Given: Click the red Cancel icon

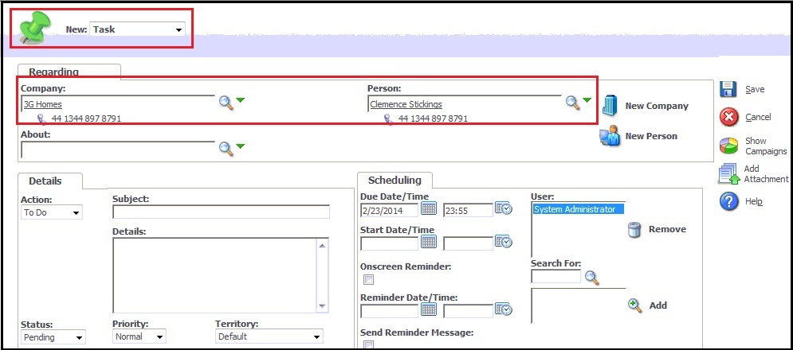Looking at the screenshot, I should [728, 117].
